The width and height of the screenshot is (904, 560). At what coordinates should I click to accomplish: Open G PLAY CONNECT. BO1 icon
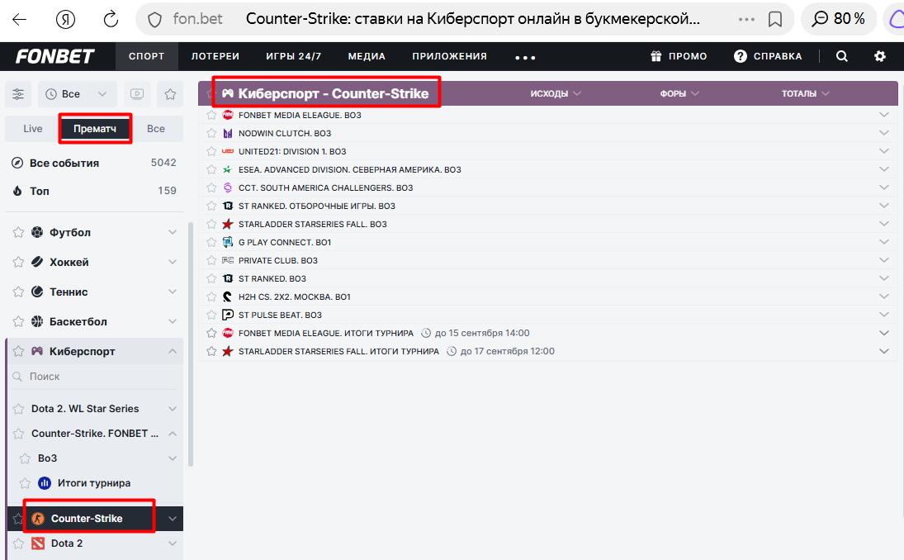coord(228,242)
